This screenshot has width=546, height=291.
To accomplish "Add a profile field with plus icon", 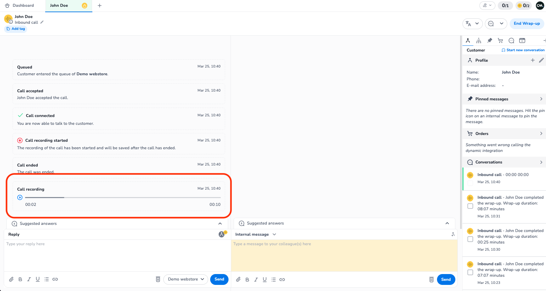I will pos(532,60).
